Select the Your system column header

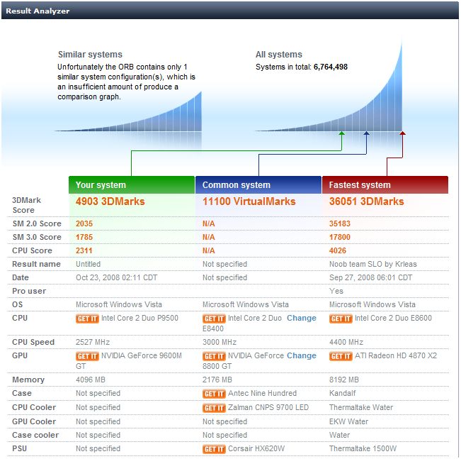(x=132, y=185)
